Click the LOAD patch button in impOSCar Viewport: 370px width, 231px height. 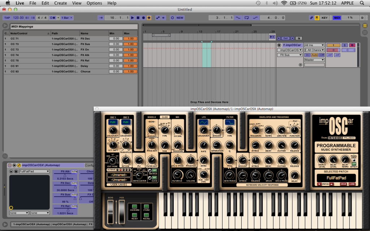coord(352,184)
